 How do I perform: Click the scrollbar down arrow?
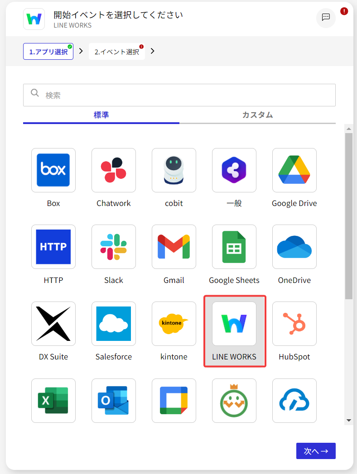coord(349,421)
